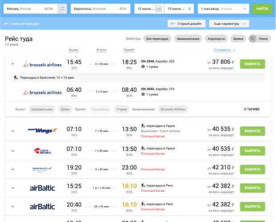
Task: Sort results by 'Стоимость' column
Action: (224, 50)
